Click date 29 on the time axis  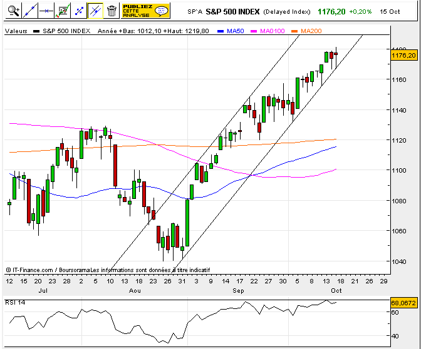click(383, 281)
